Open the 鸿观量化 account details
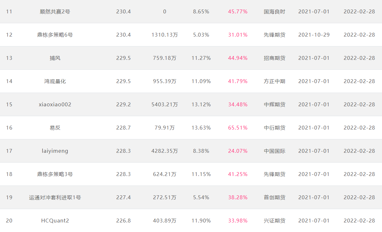This screenshot has width=382, height=232. 55,81
